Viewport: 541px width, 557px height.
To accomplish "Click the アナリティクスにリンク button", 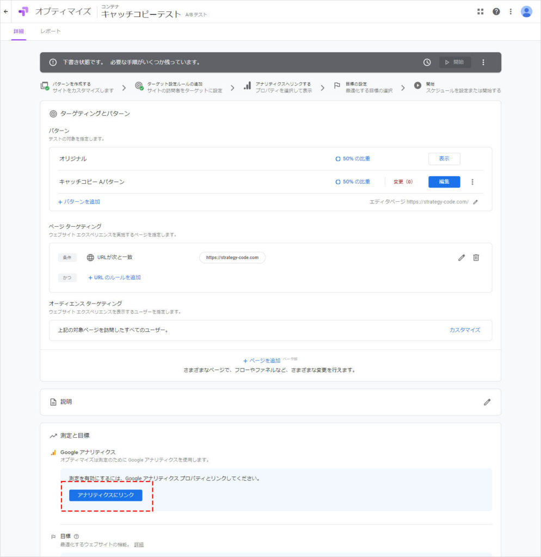I will tap(106, 495).
